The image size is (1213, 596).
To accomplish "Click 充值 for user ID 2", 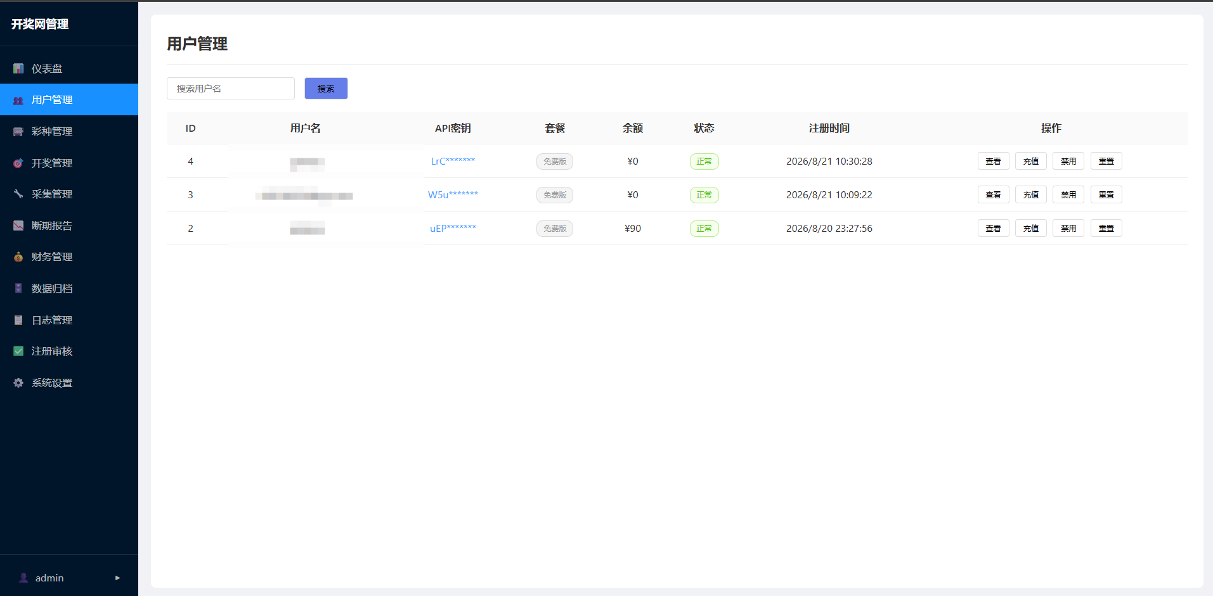I will (1031, 228).
